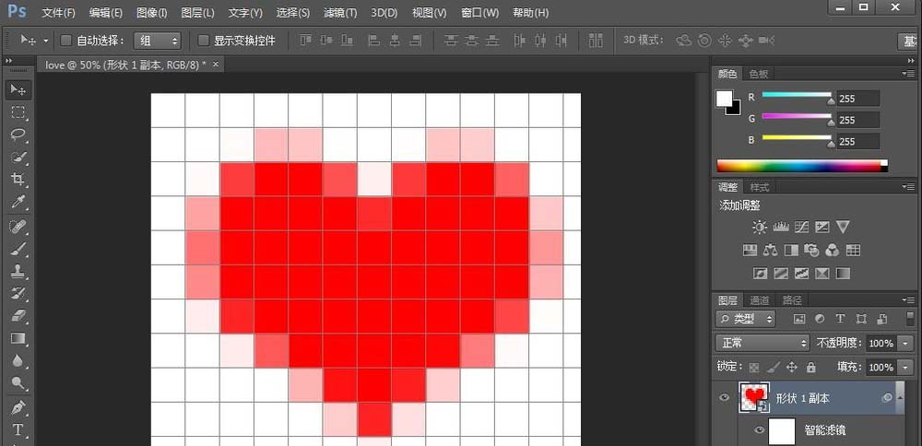Toggle lock transparent pixels
Screen dimensions: 922x446
coord(754,368)
